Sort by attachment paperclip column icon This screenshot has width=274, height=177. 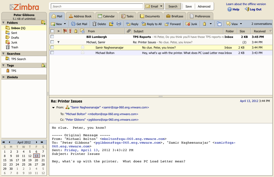(x=129, y=31)
